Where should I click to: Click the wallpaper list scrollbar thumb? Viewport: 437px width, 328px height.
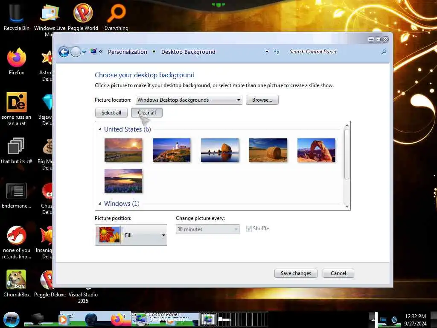[347, 154]
